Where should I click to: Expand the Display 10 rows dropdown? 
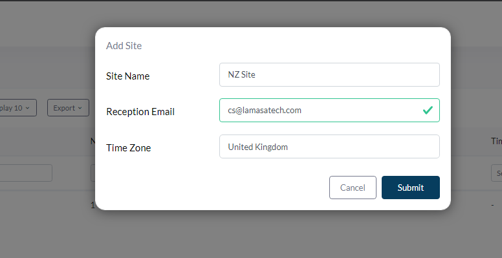click(18, 107)
